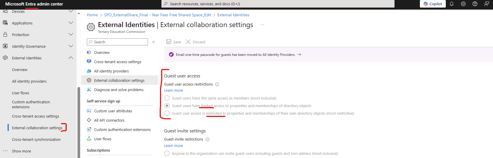Click the purple rocket notification icon
Image resolution: width=493 pixels, height=158 pixels.
pos(171,54)
